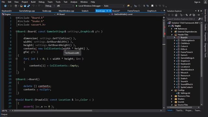Open the x86 platform dropdown
Image resolution: width=208 pixels, height=117 pixels.
[x=65, y=6]
